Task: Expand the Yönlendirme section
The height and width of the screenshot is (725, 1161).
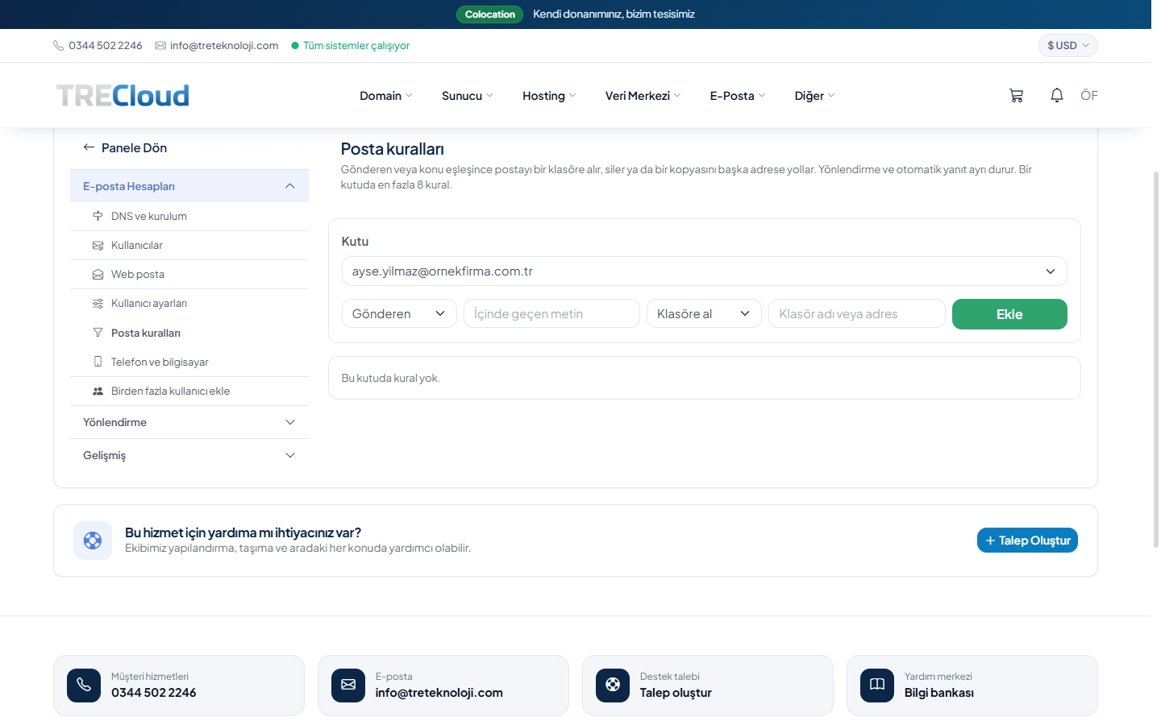Action: click(x=189, y=422)
